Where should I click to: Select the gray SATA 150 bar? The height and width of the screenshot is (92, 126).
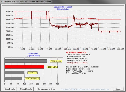point(15,73)
